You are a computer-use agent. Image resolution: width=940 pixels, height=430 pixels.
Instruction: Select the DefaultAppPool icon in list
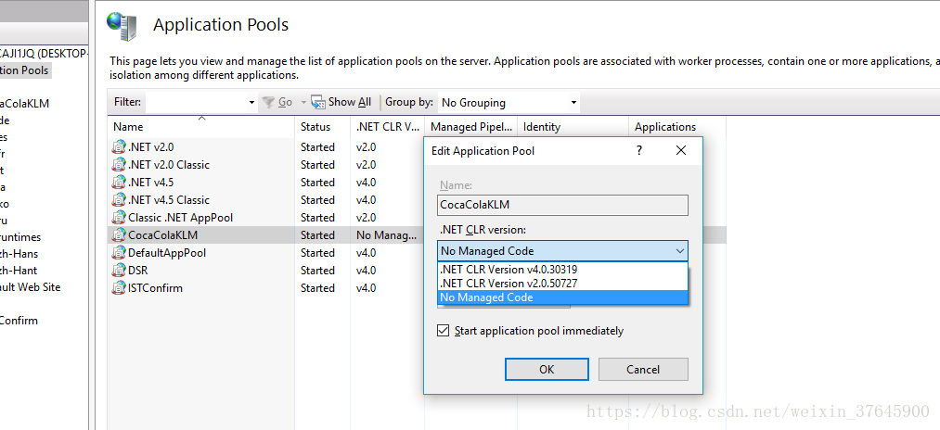point(119,252)
